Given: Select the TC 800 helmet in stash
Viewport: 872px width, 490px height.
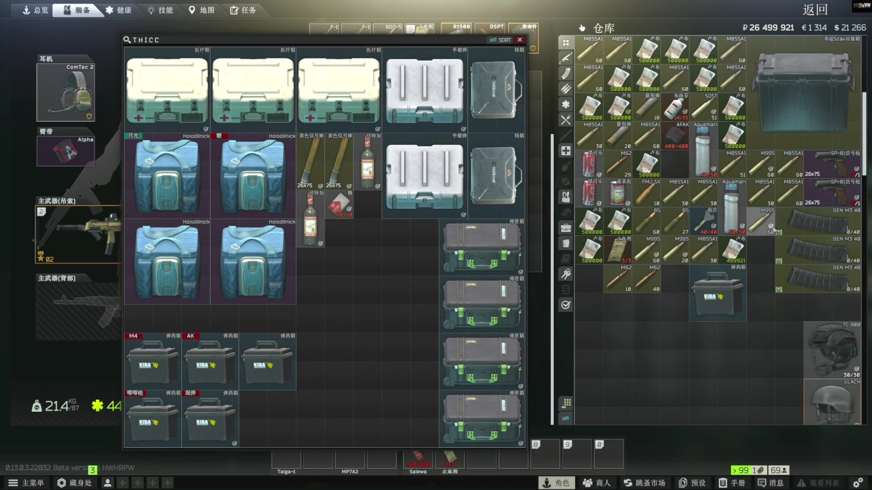Looking at the screenshot, I should (832, 350).
